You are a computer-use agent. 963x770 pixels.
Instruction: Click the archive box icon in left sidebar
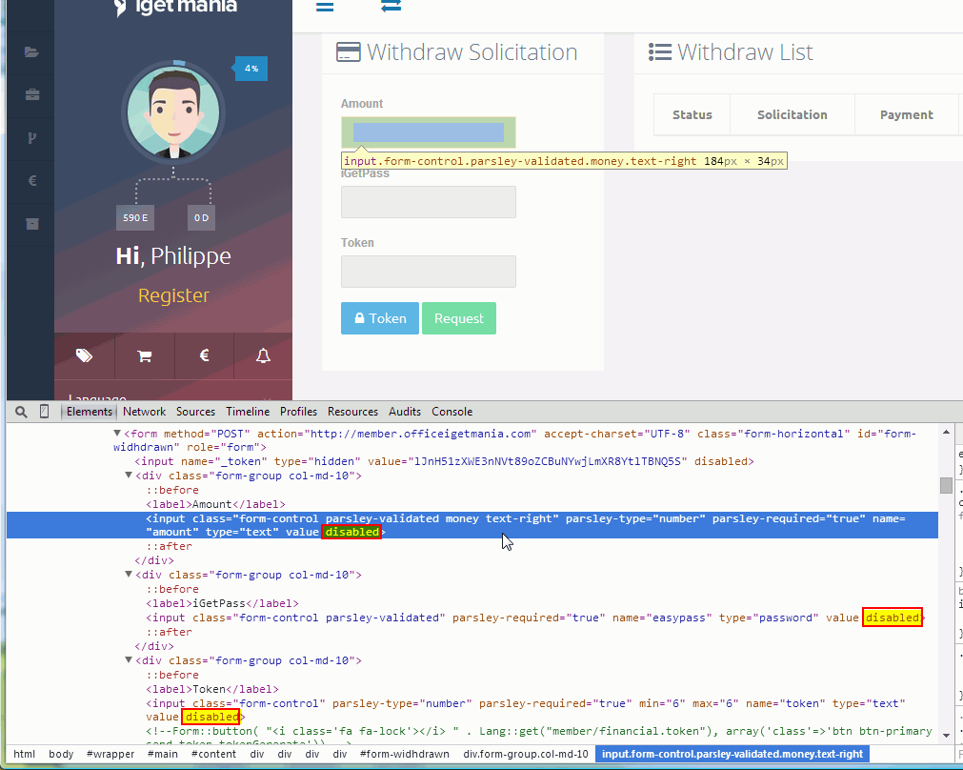(31, 224)
